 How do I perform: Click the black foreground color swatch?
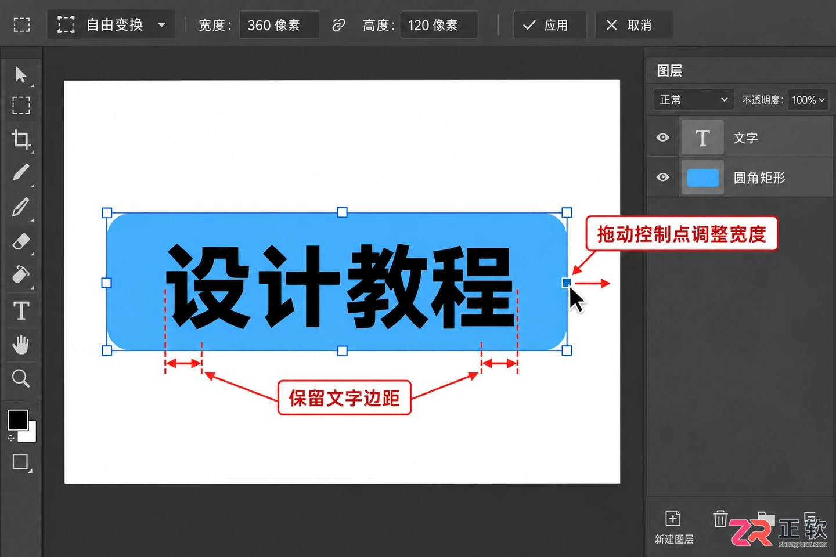click(x=17, y=419)
